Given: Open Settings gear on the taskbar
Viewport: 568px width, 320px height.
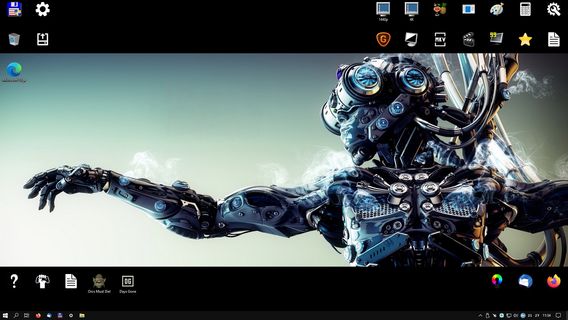Looking at the screenshot, I should (x=71, y=316).
